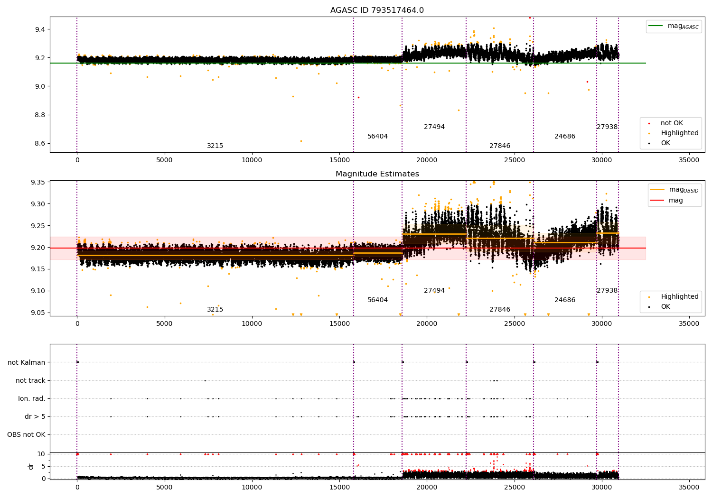Click '20000' x-tick under the Magnitude Estimates plot
The width and height of the screenshot is (712, 498).
point(427,324)
